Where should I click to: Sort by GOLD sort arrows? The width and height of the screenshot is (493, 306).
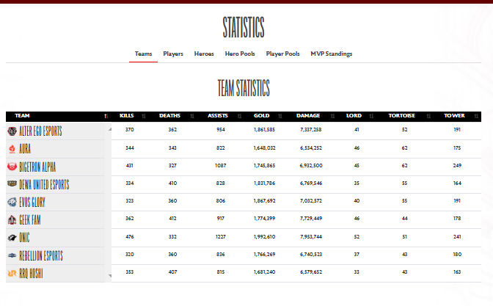click(280, 116)
